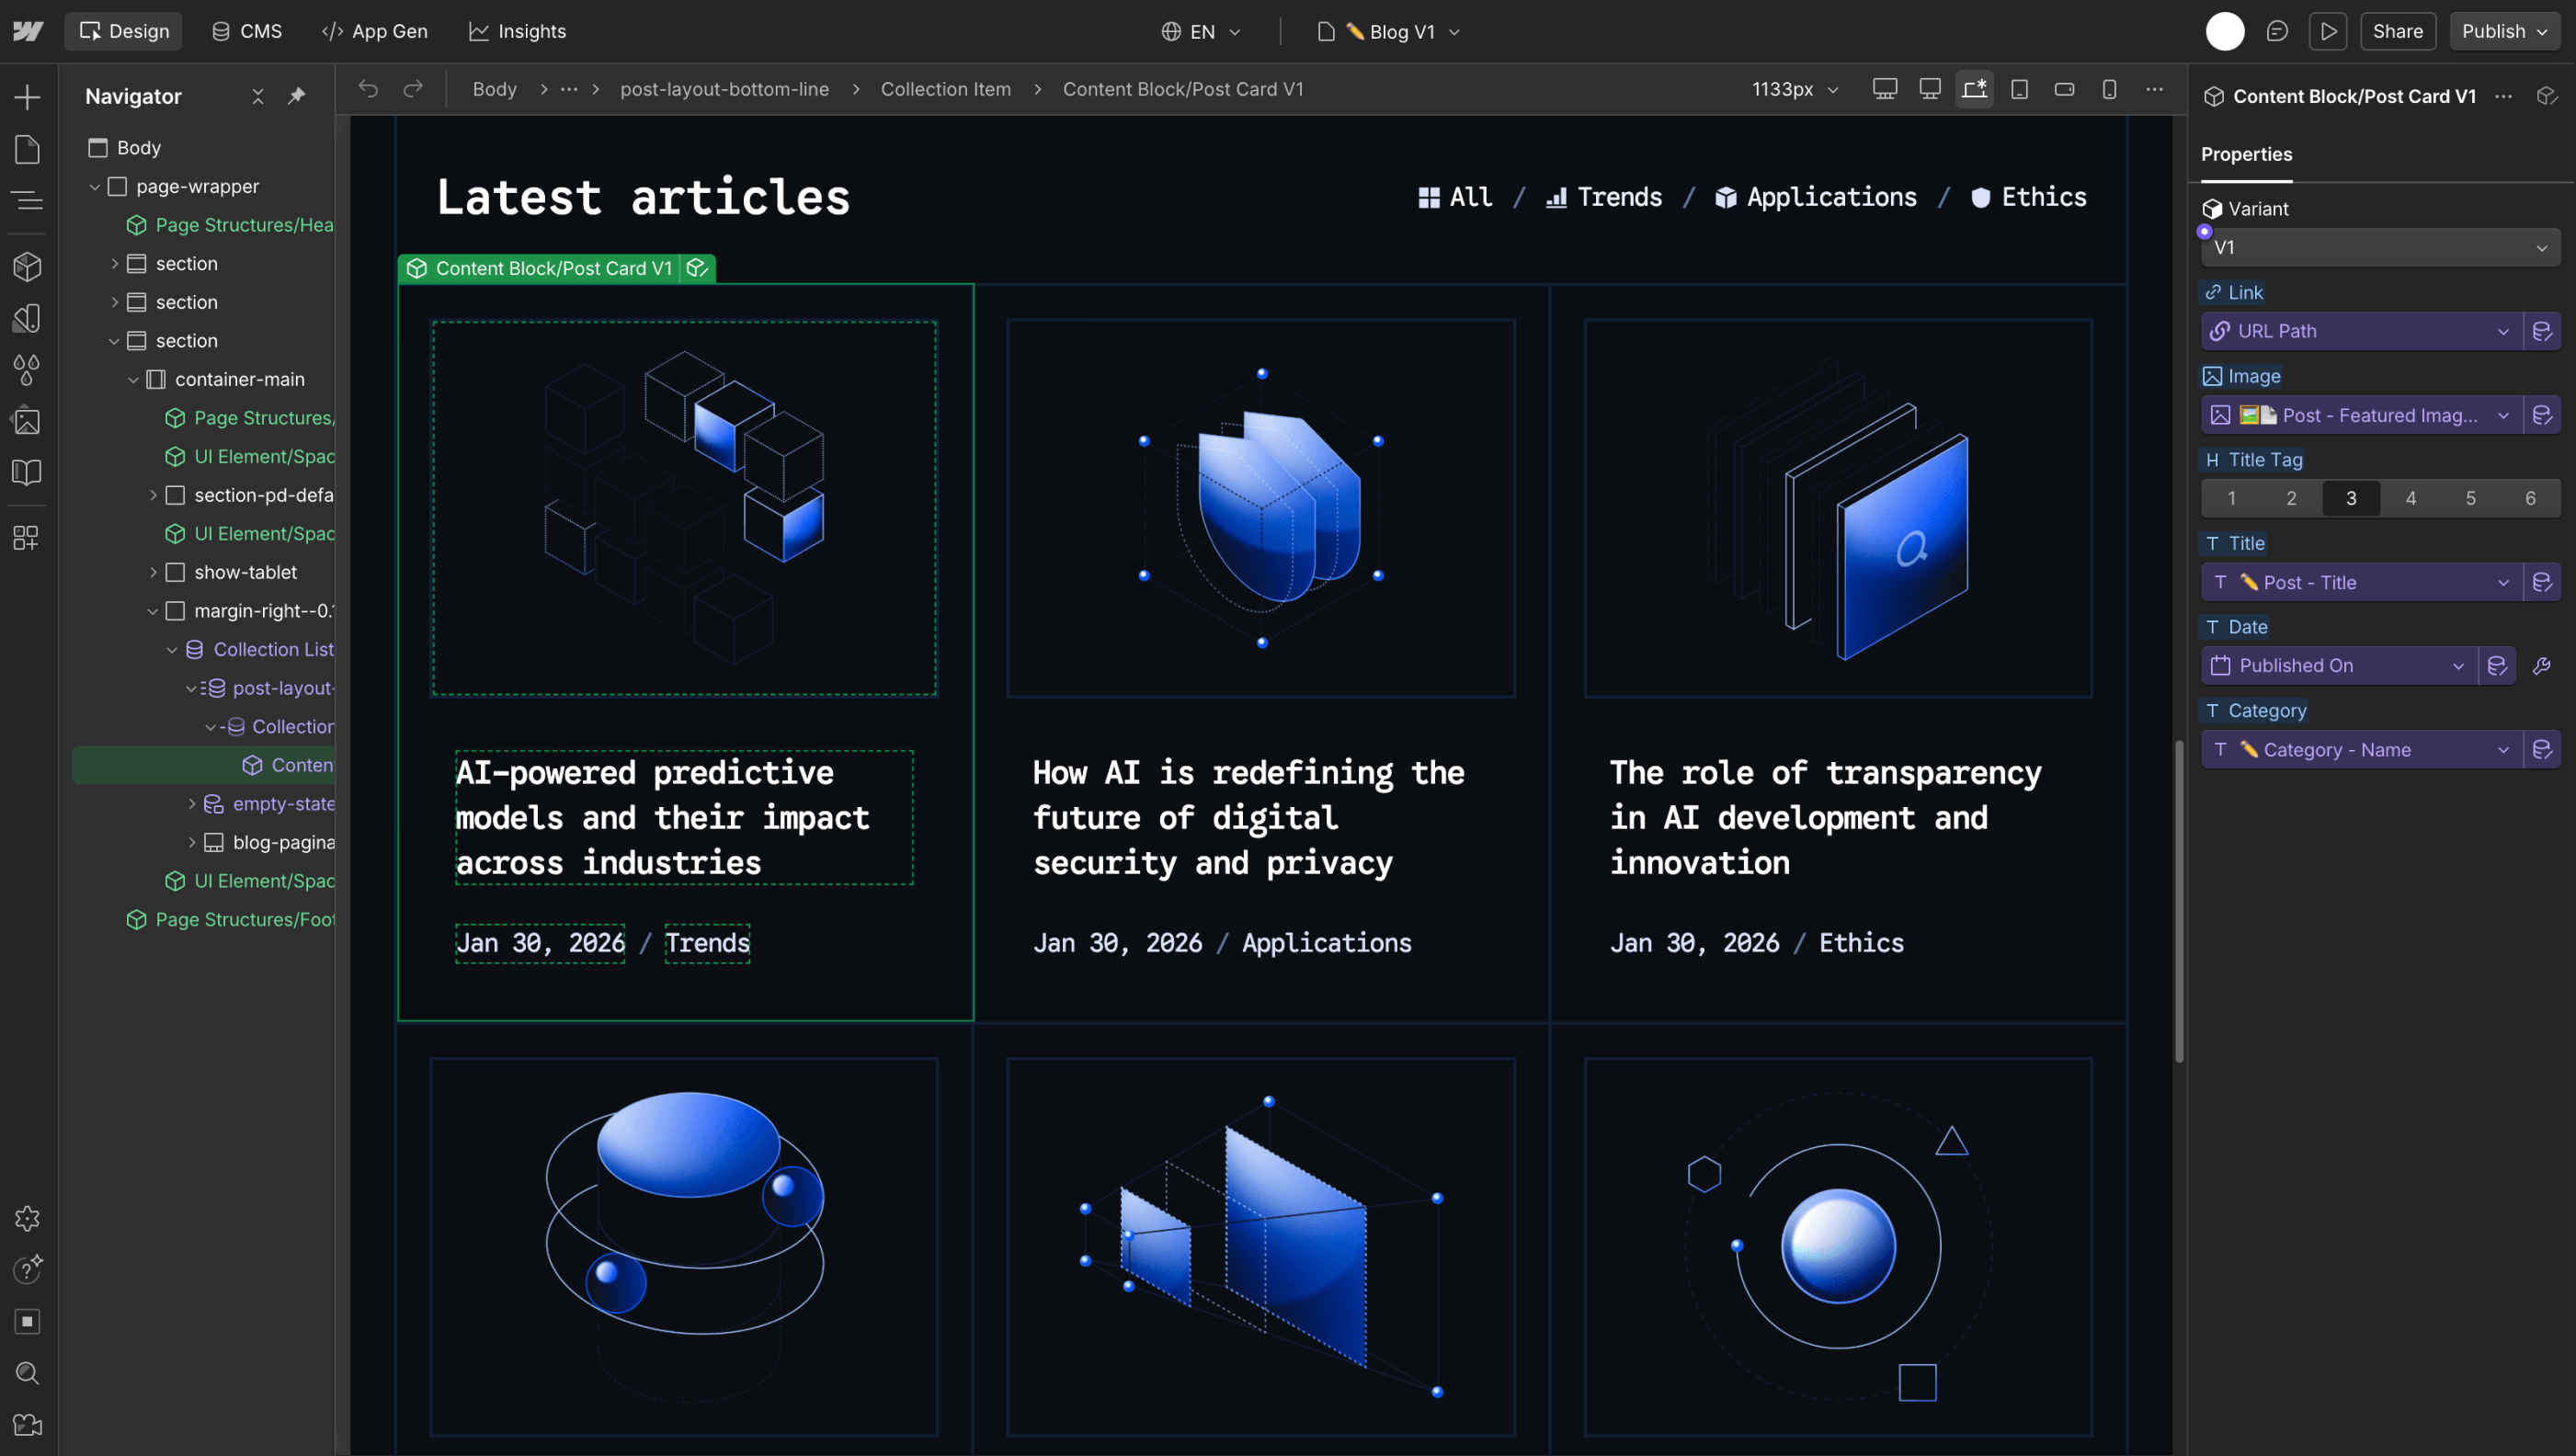Click the Undo arrow above the canvas
The width and height of the screenshot is (2576, 1456).
coord(368,88)
